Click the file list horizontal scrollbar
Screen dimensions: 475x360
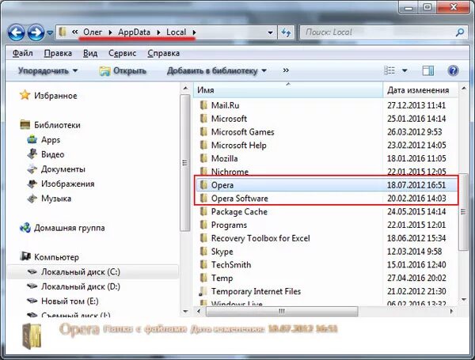tap(282, 311)
